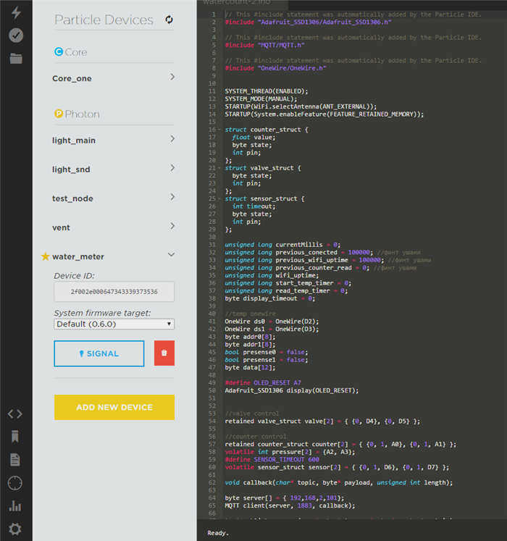Click the SIGNAL button
The height and width of the screenshot is (541, 507).
pos(99,353)
